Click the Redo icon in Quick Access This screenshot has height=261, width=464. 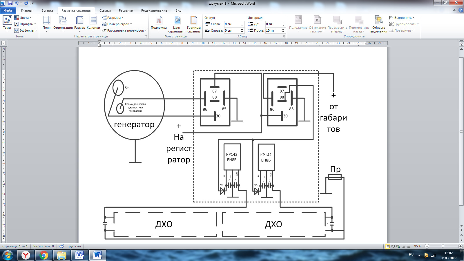[26, 3]
